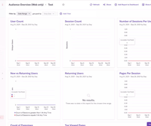Click the magnifier icon in Returning Users
The height and width of the screenshot is (126, 151).
pos(89,95)
